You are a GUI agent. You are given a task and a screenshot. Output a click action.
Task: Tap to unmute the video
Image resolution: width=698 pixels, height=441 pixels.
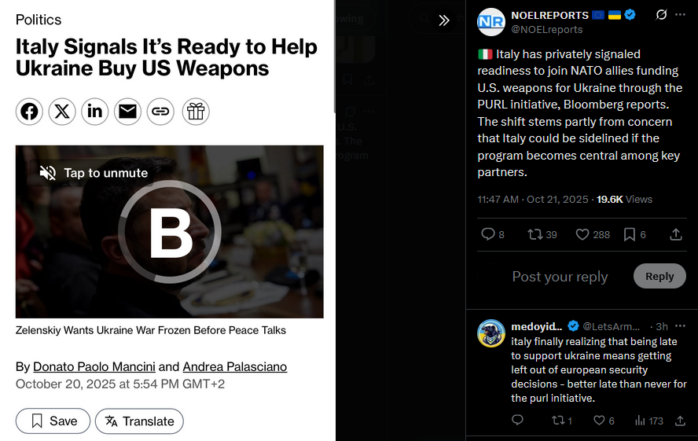94,173
